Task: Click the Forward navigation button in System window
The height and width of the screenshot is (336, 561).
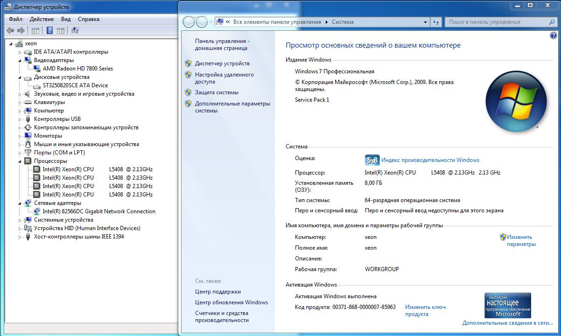Action: point(202,22)
